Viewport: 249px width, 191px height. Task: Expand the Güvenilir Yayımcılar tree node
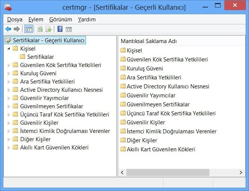click(9, 98)
